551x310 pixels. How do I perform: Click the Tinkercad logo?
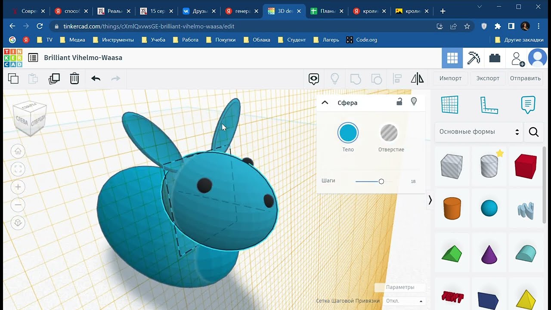click(13, 58)
